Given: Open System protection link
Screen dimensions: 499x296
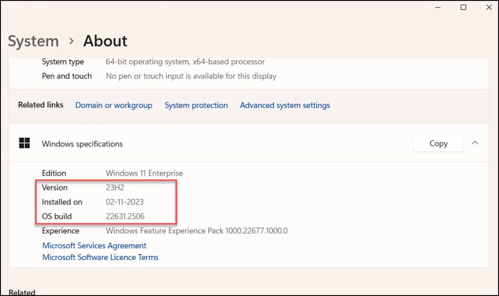Looking at the screenshot, I should 196,105.
